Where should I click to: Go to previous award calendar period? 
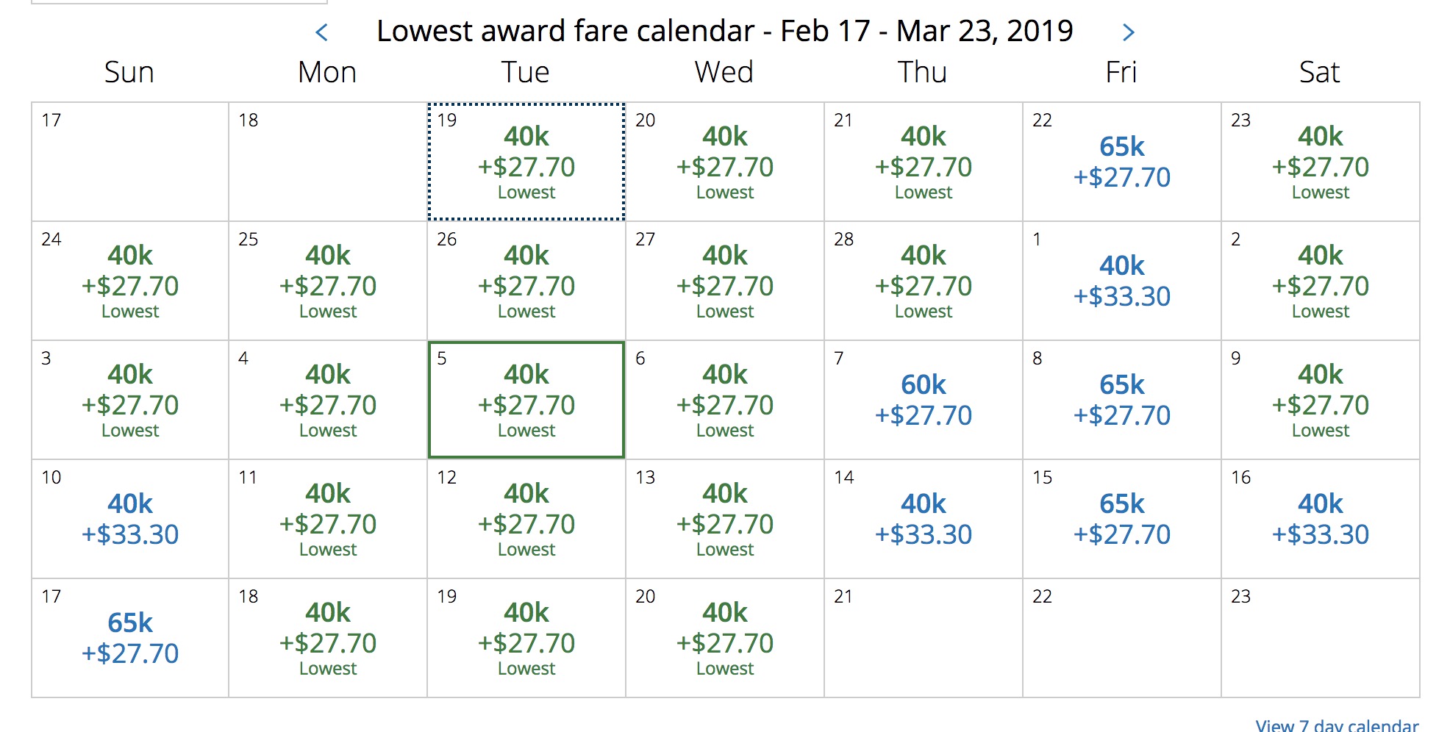321,32
